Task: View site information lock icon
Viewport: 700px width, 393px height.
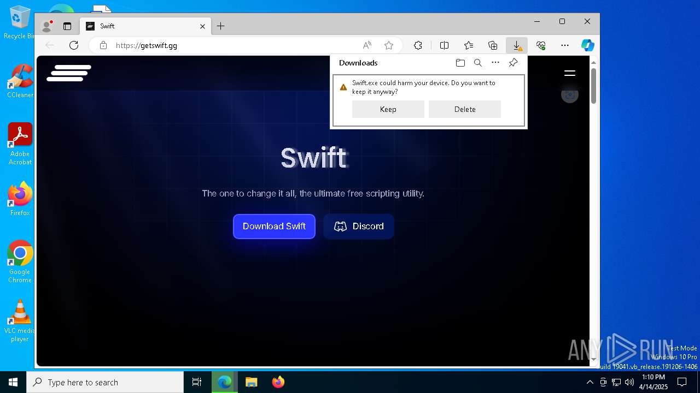Action: (x=103, y=45)
